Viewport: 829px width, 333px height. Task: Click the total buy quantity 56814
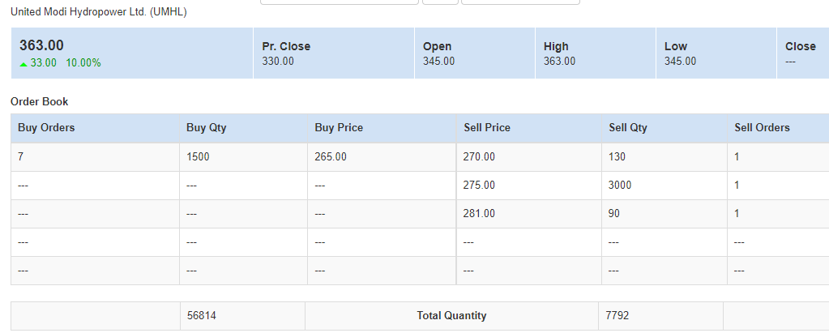point(202,316)
